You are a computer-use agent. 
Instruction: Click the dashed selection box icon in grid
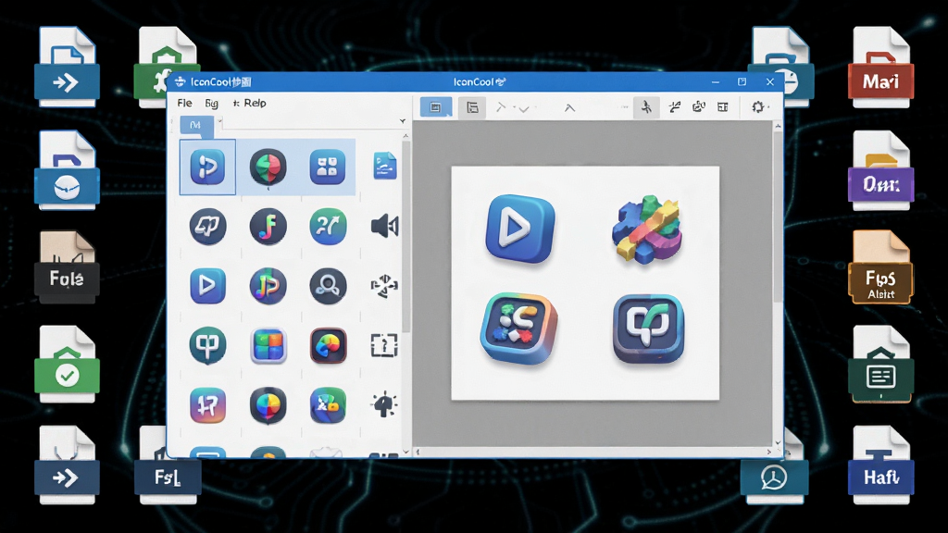click(384, 346)
